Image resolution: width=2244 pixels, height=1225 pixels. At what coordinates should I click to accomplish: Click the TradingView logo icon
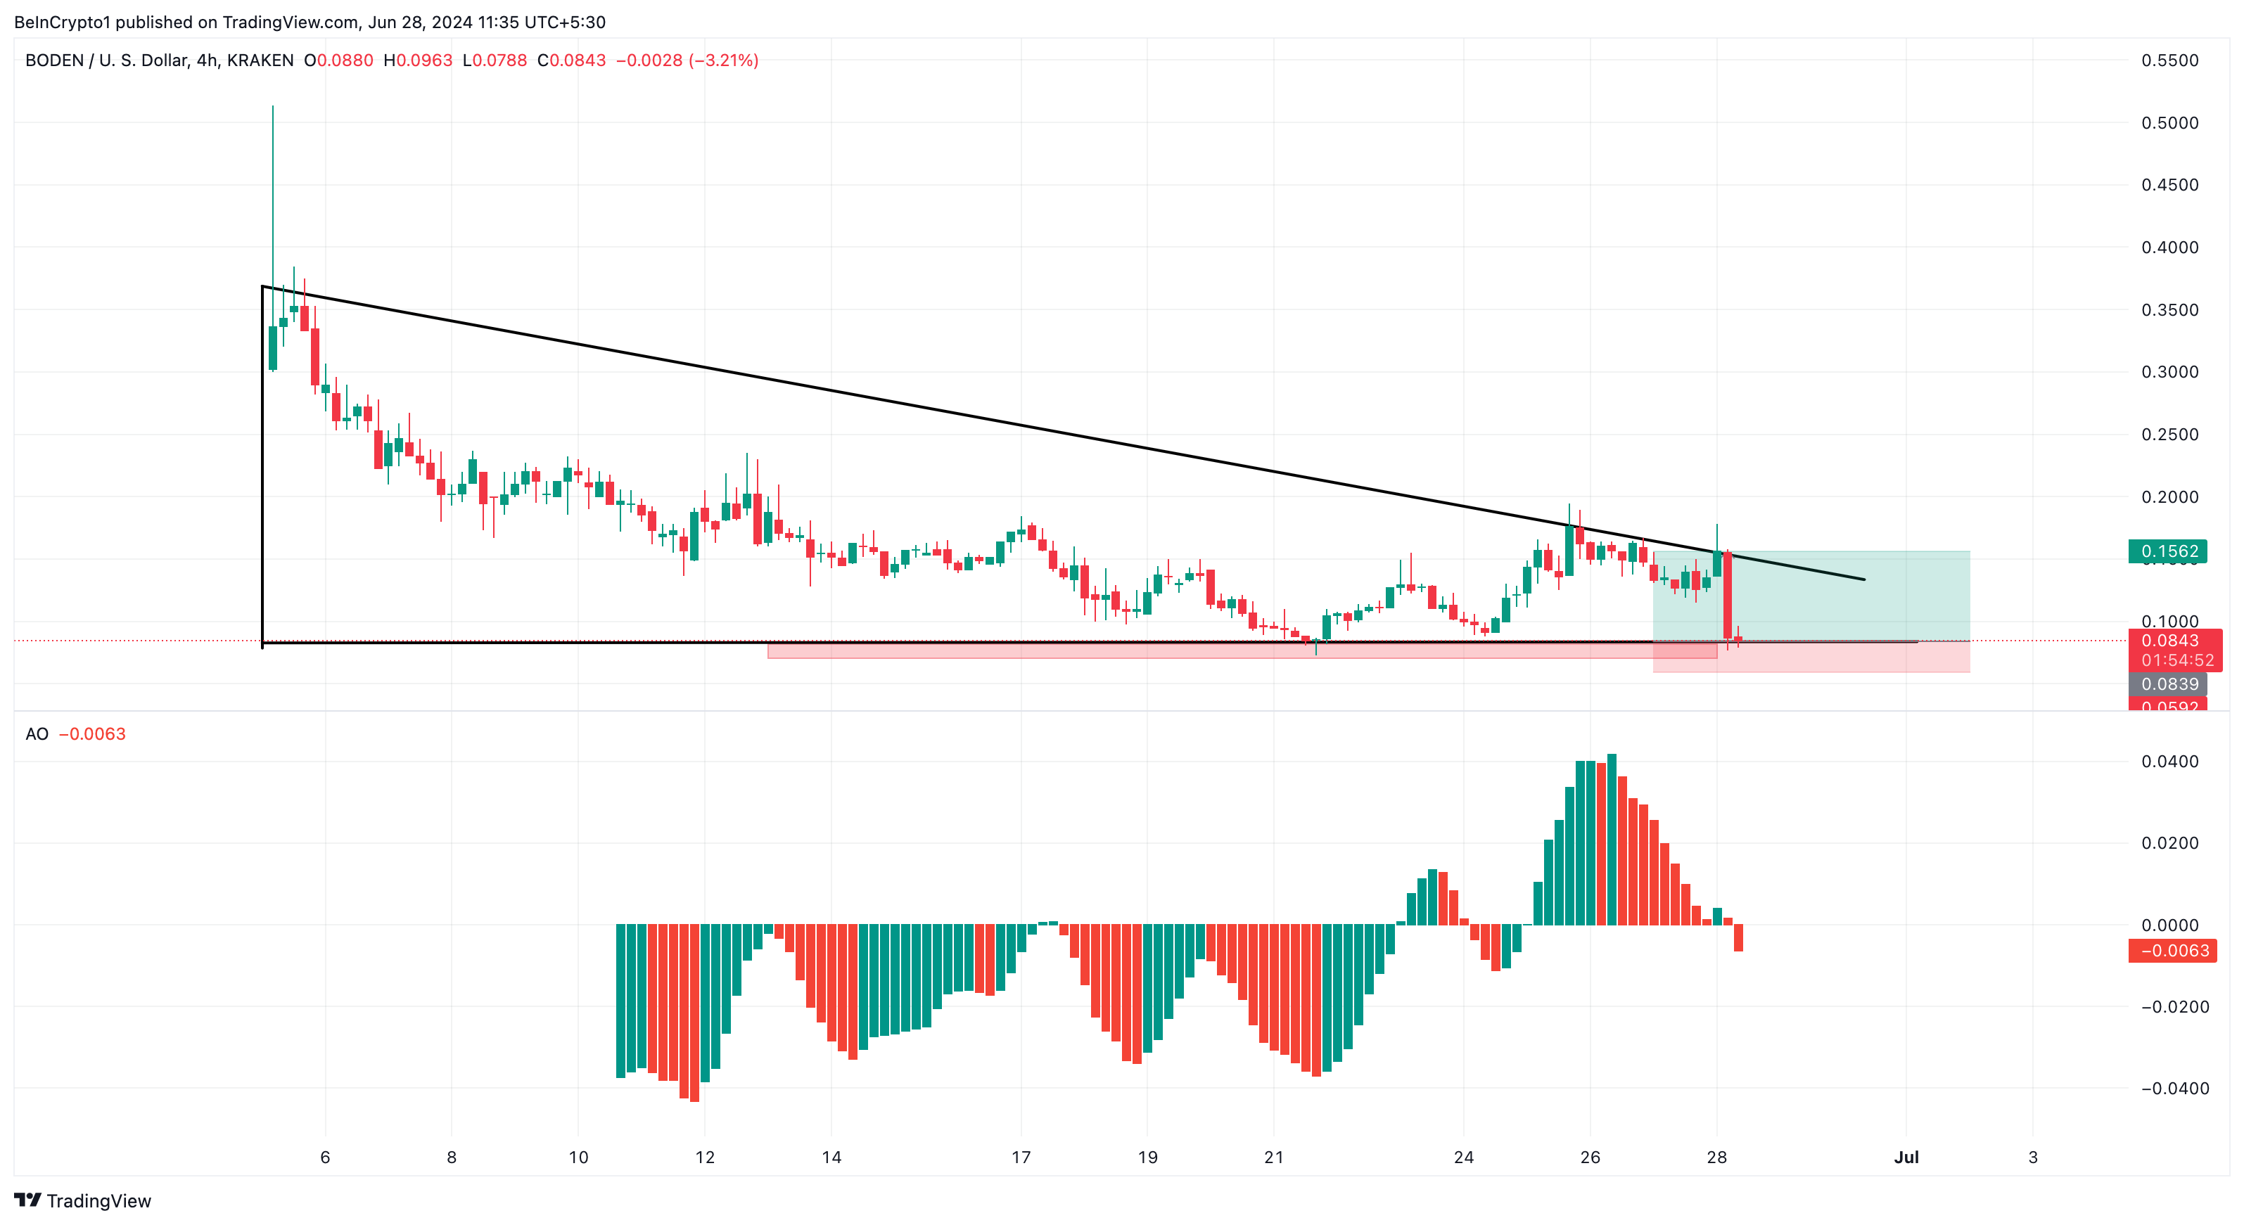27,1200
